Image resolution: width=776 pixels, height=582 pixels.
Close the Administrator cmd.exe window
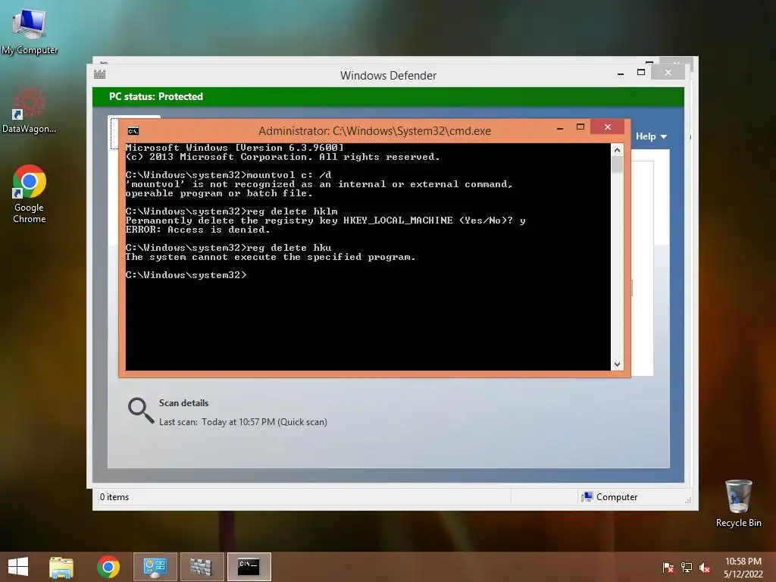[x=608, y=127]
